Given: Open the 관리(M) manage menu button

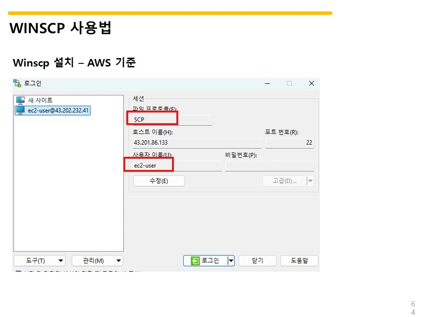Looking at the screenshot, I should point(97,261).
